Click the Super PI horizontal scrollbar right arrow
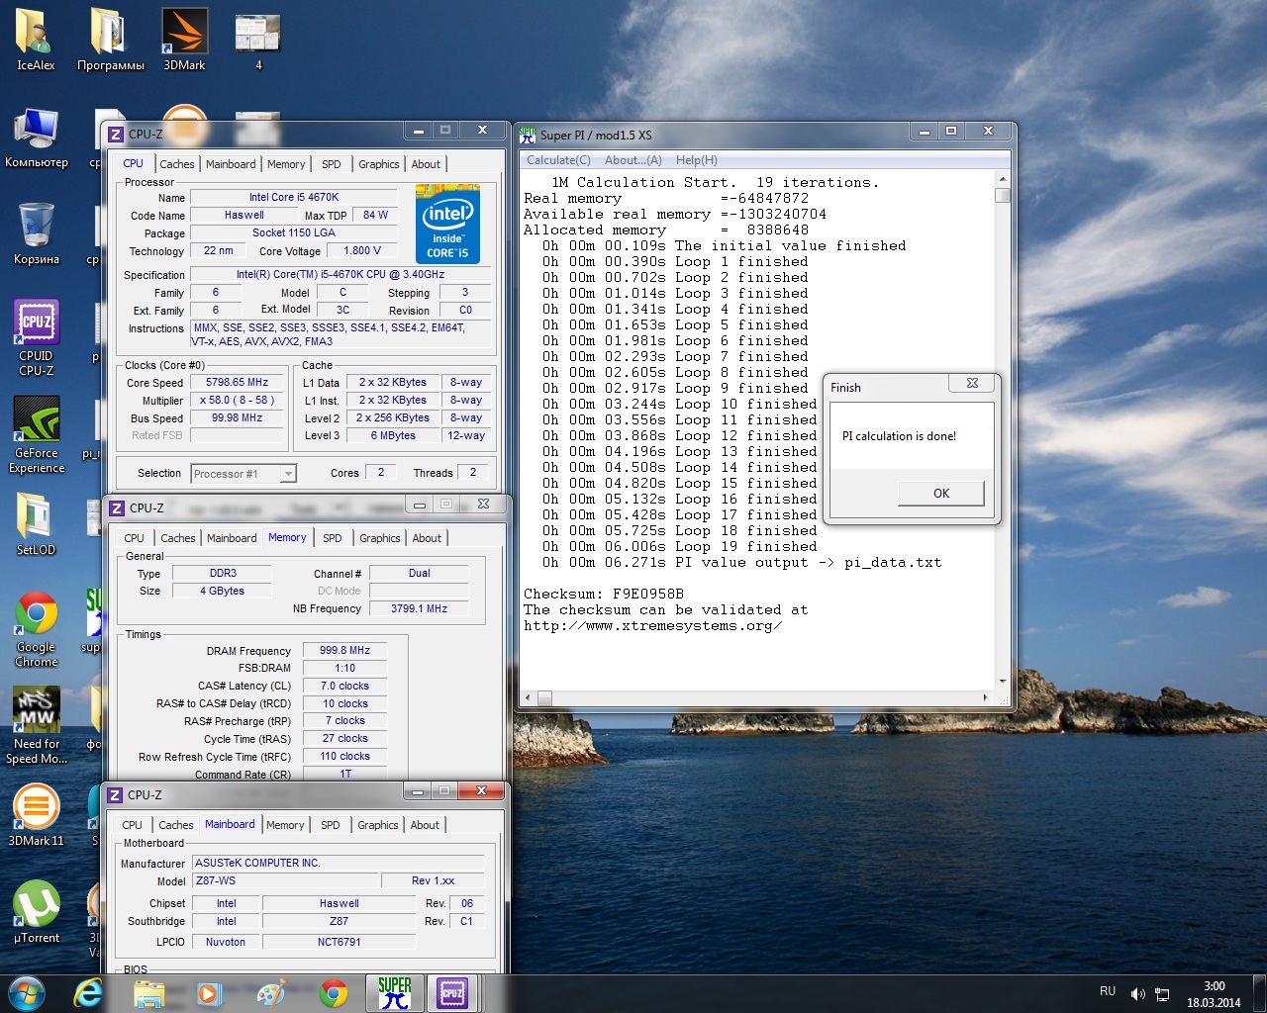The width and height of the screenshot is (1267, 1013). click(x=985, y=697)
